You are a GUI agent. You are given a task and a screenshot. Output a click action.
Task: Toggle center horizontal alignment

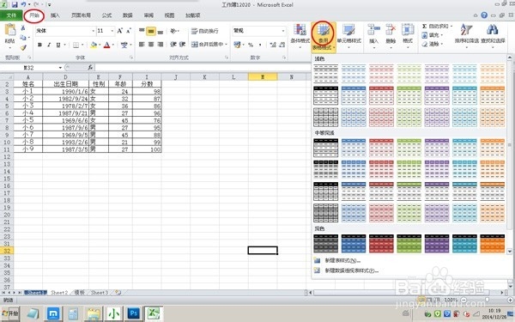(151, 45)
